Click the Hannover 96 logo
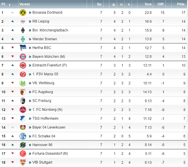 23,145
